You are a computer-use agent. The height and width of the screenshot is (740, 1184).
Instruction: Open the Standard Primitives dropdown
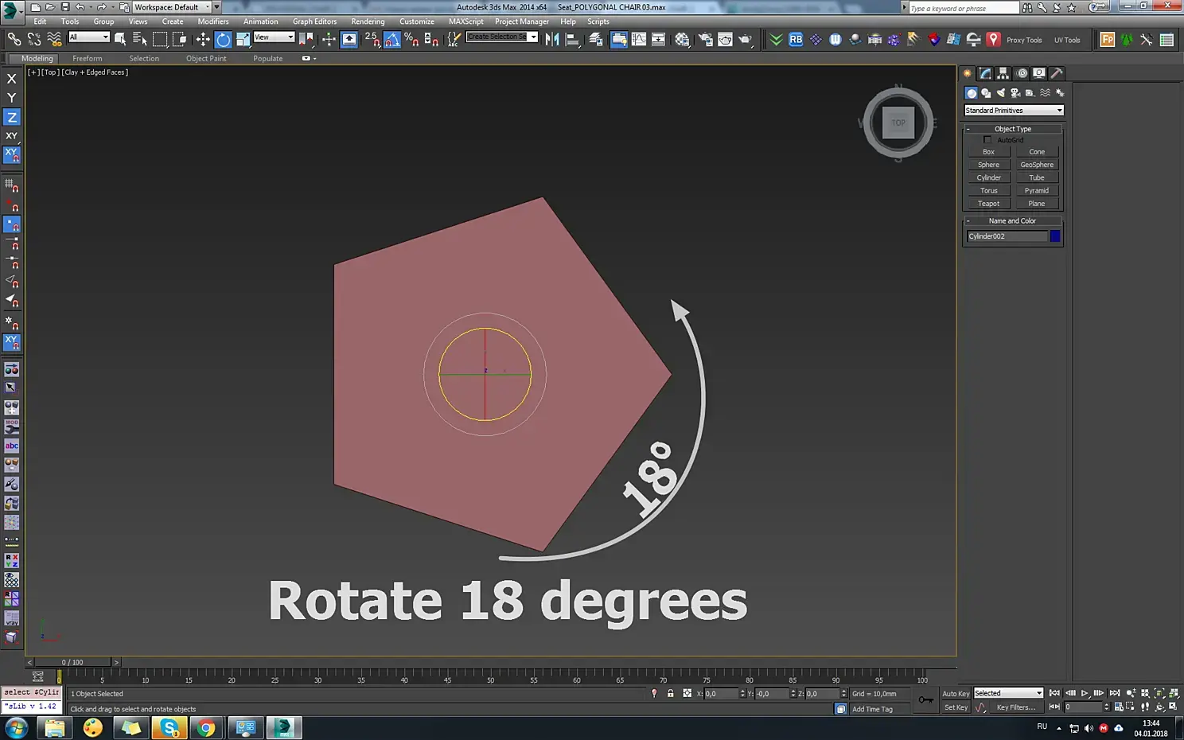tap(1013, 111)
